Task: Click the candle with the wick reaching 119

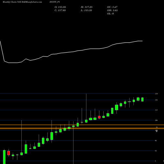Action: 86,121
